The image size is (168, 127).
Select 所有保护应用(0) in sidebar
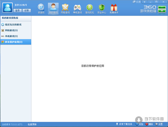pyautogui.click(x=16, y=42)
